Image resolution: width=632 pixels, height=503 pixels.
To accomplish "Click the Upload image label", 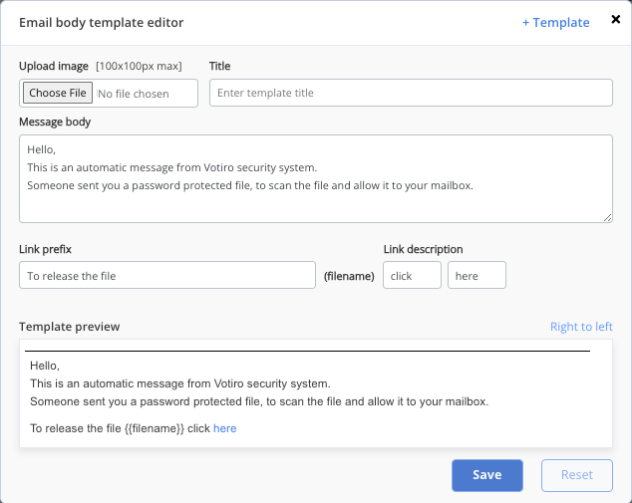I will tap(54, 66).
